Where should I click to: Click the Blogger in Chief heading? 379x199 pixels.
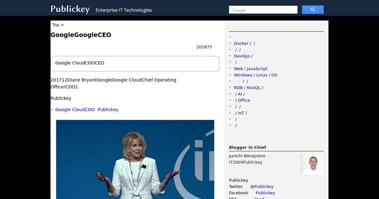tap(247, 147)
